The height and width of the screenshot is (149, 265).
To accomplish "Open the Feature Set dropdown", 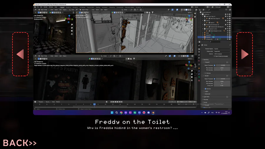I will (222, 51).
